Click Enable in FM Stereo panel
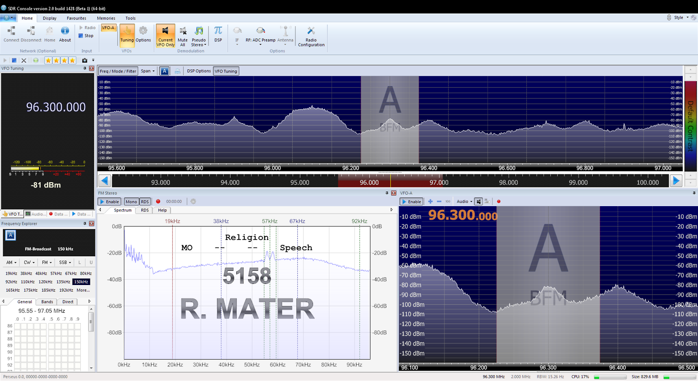Screen dimensions: 698x381 109,202
